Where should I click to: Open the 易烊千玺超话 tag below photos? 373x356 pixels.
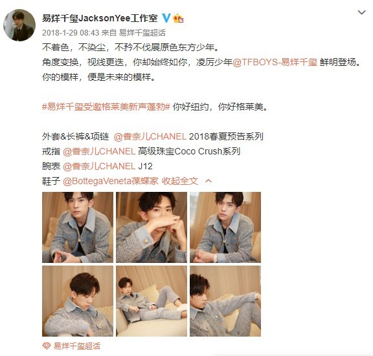click(76, 346)
